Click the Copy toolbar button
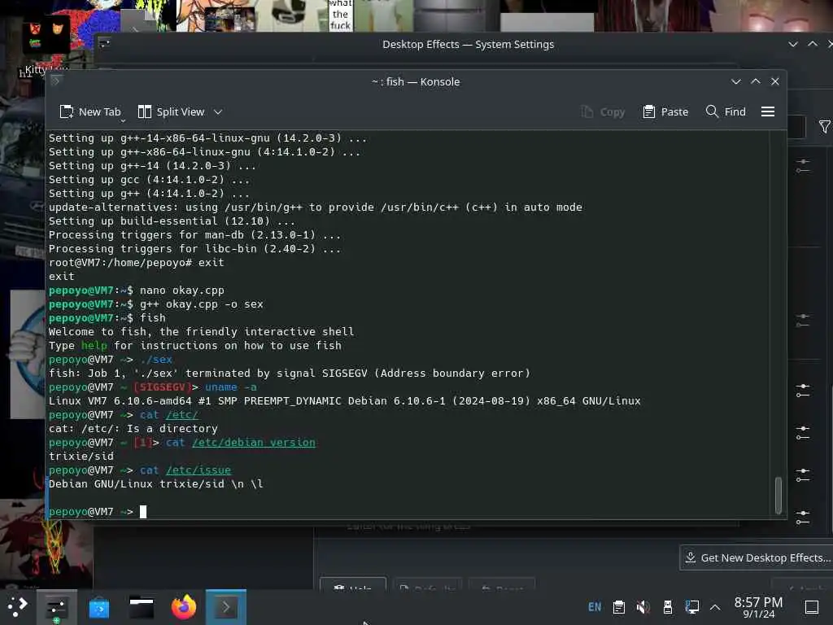 [x=603, y=111]
